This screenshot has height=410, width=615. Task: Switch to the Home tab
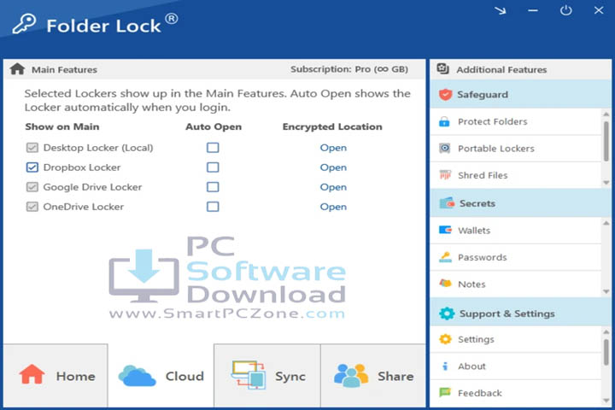[56, 376]
